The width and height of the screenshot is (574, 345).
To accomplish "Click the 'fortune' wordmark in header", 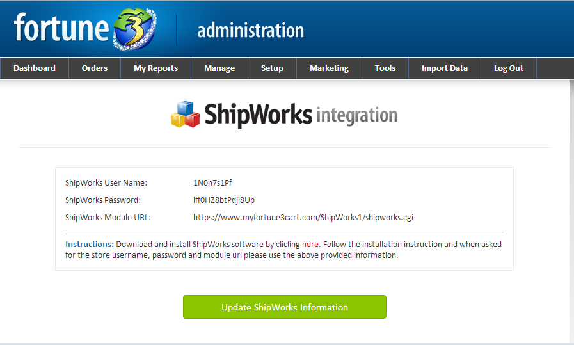I will point(61,28).
